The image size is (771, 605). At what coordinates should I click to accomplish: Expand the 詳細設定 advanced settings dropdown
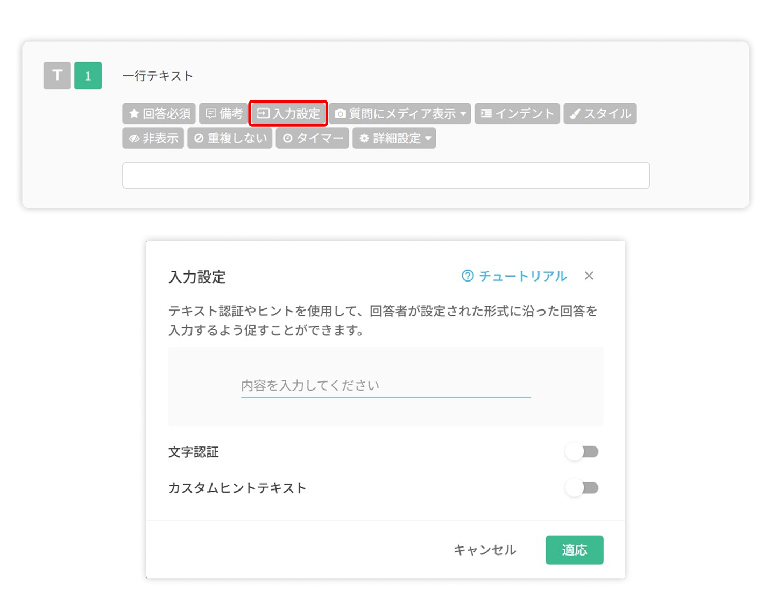tap(394, 138)
